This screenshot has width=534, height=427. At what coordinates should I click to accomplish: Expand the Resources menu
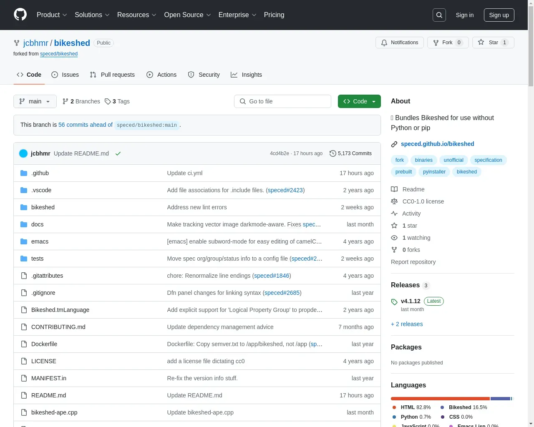[137, 15]
